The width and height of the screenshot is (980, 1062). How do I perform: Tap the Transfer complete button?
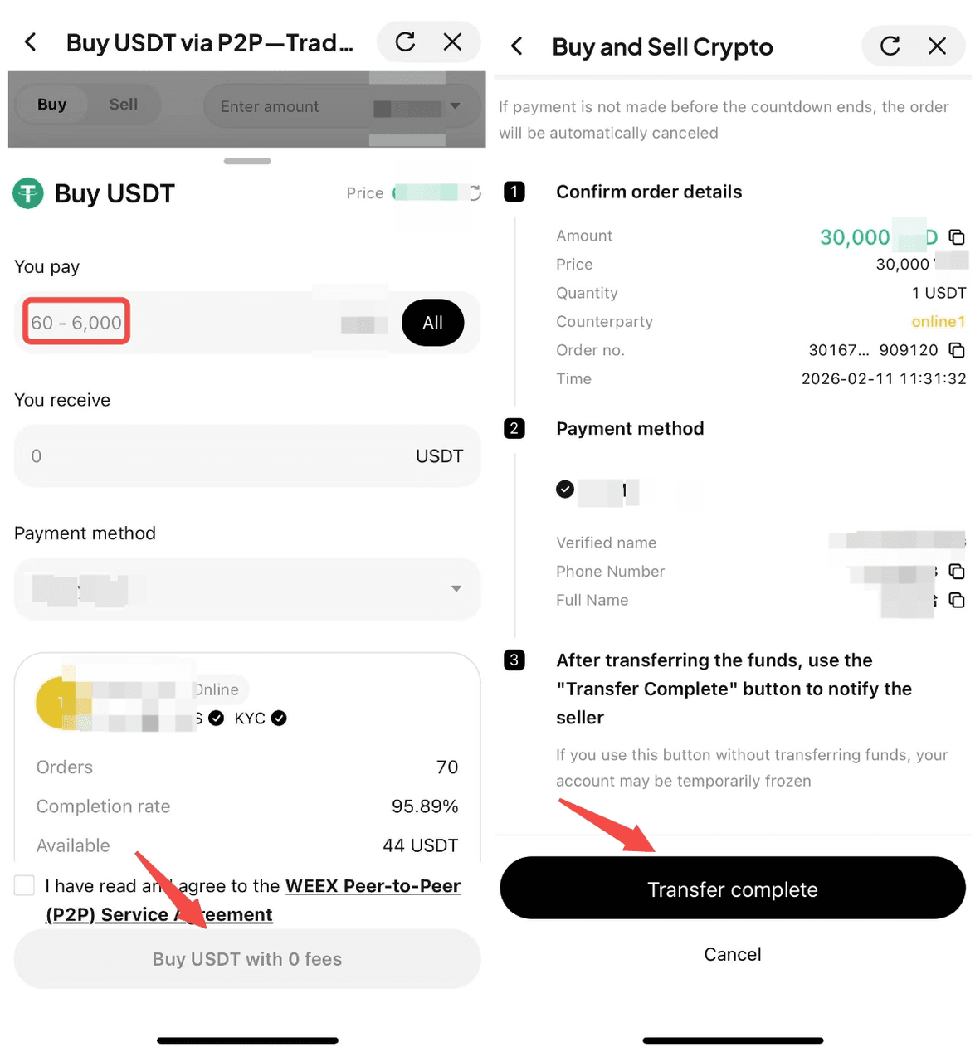pos(733,889)
